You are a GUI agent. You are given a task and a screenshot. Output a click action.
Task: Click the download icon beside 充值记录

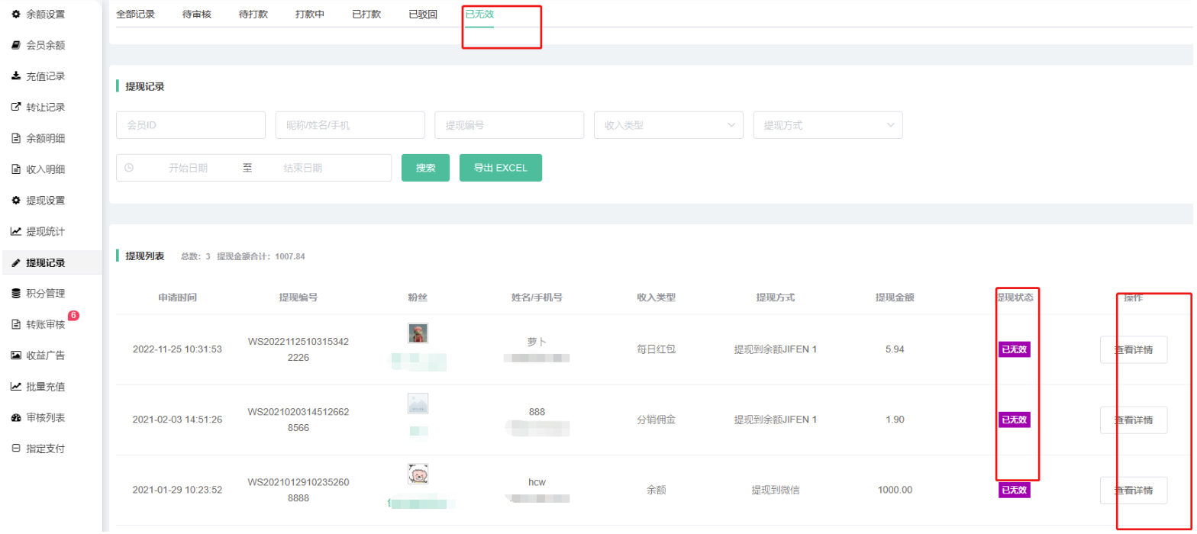[16, 76]
